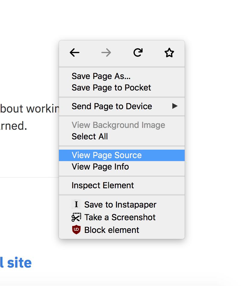246x286 pixels.
Task: Click the screenshot scissors icon
Action: pyautogui.click(x=76, y=217)
